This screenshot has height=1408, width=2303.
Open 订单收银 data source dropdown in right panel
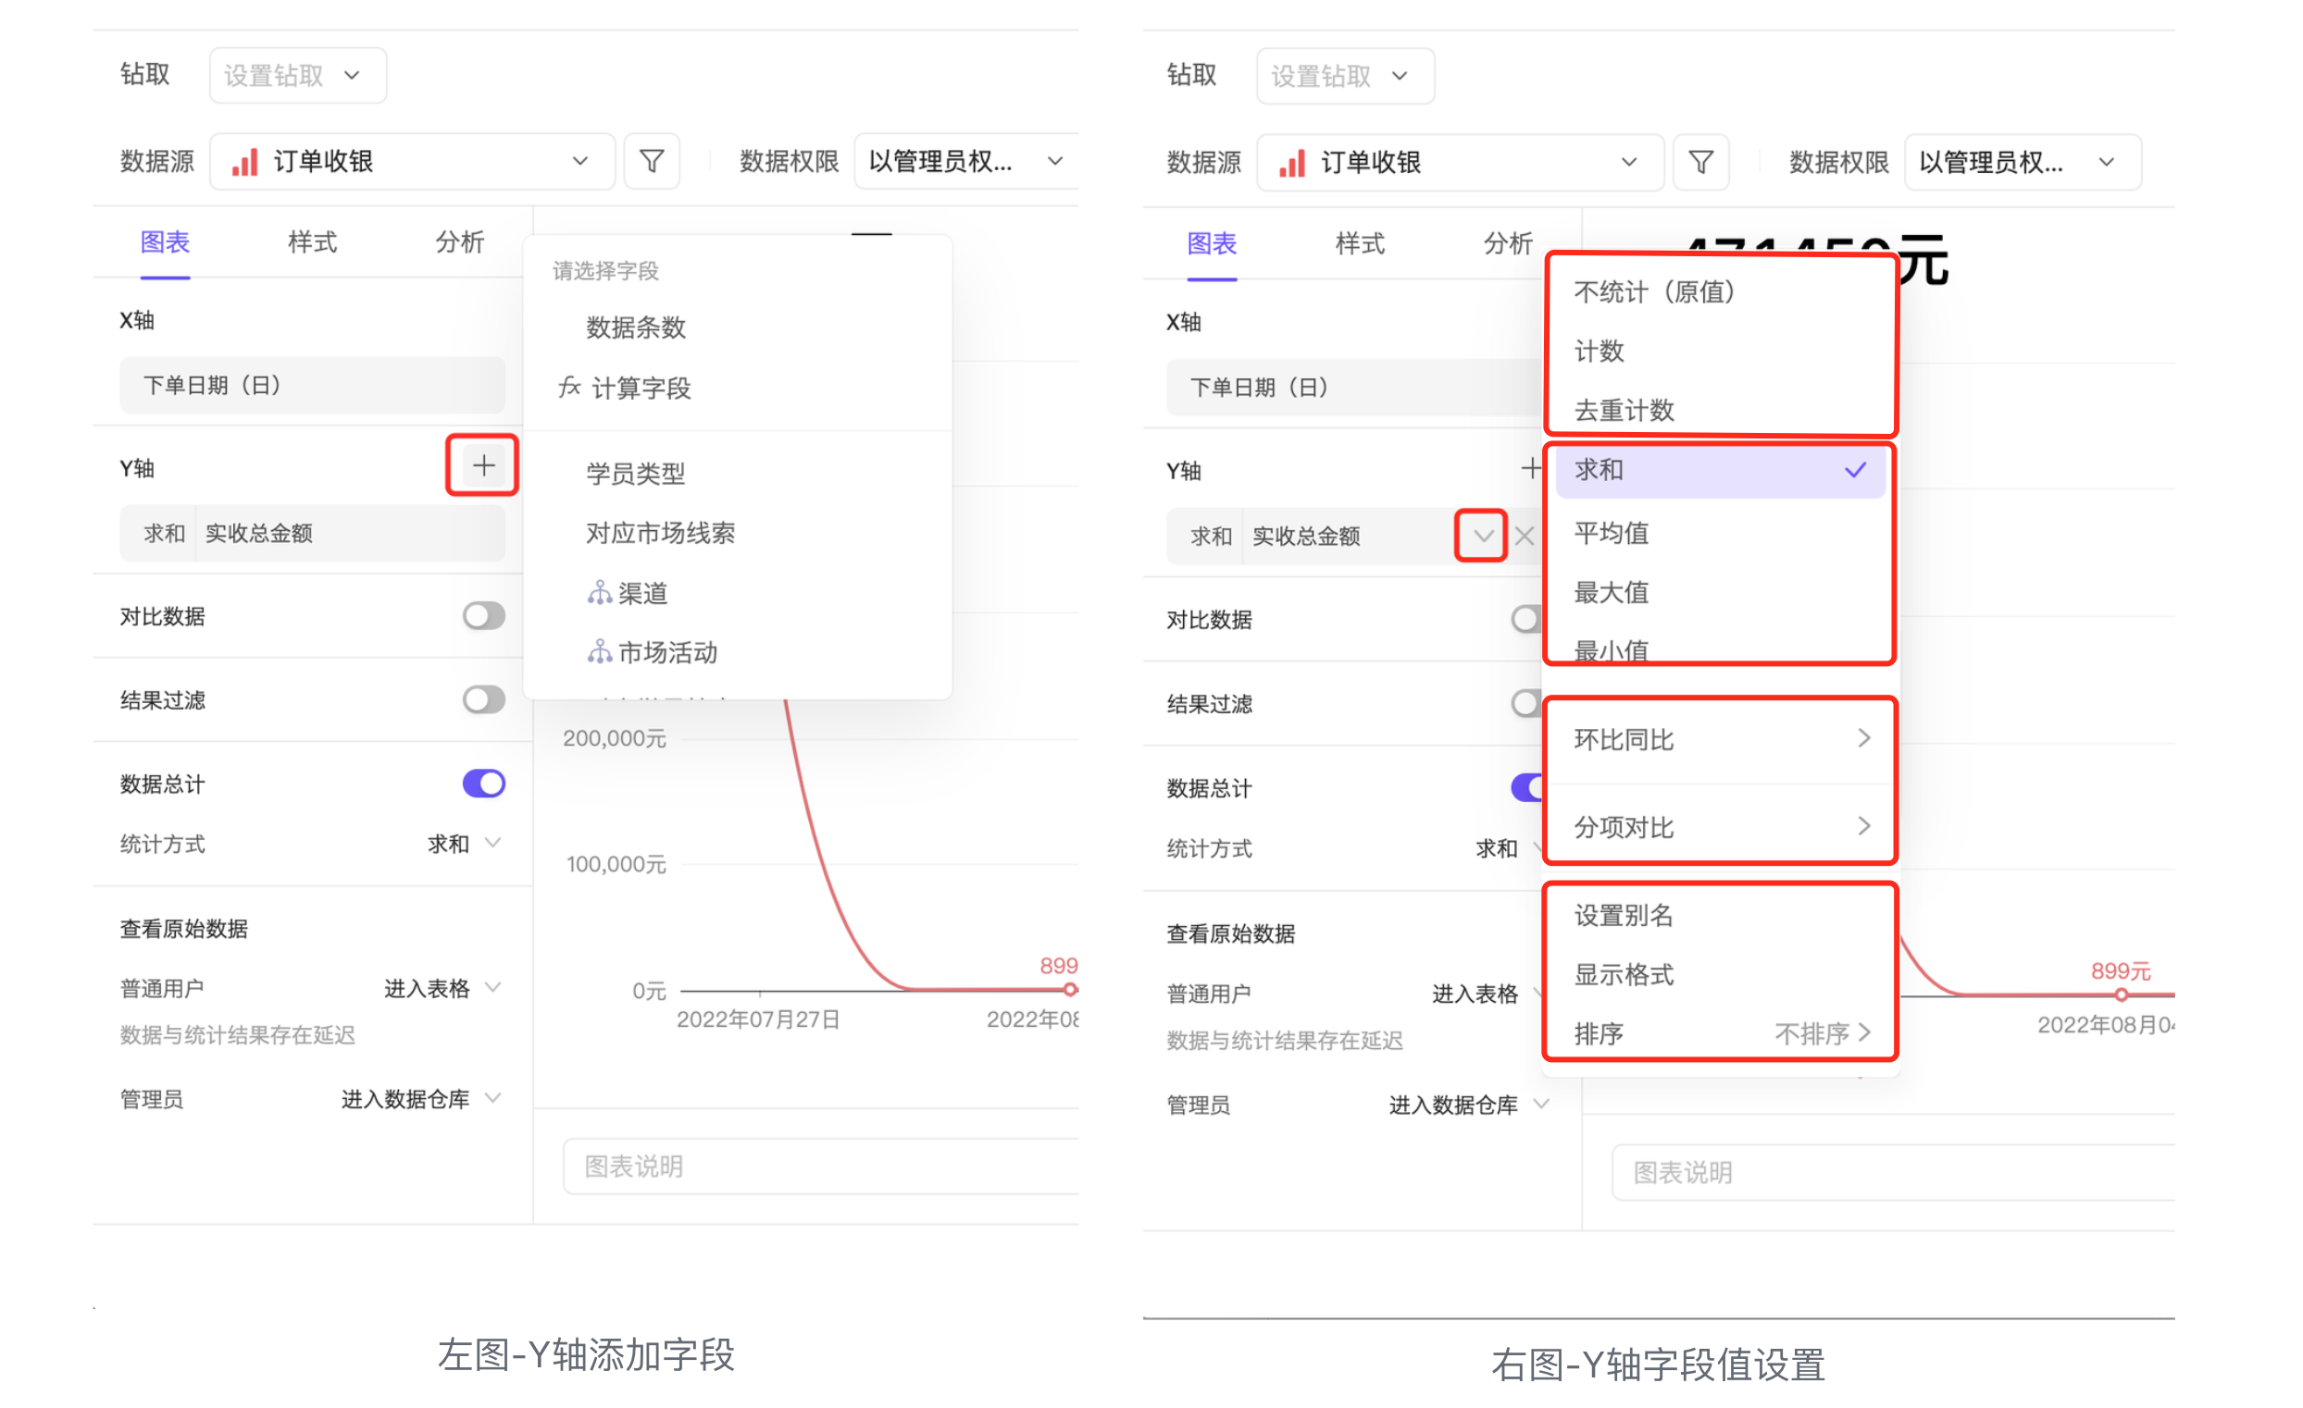click(x=1460, y=163)
